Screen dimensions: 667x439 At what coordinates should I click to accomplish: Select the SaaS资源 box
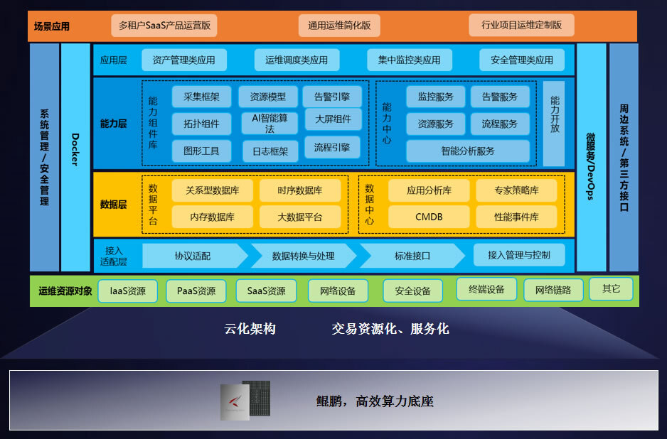[266, 291]
